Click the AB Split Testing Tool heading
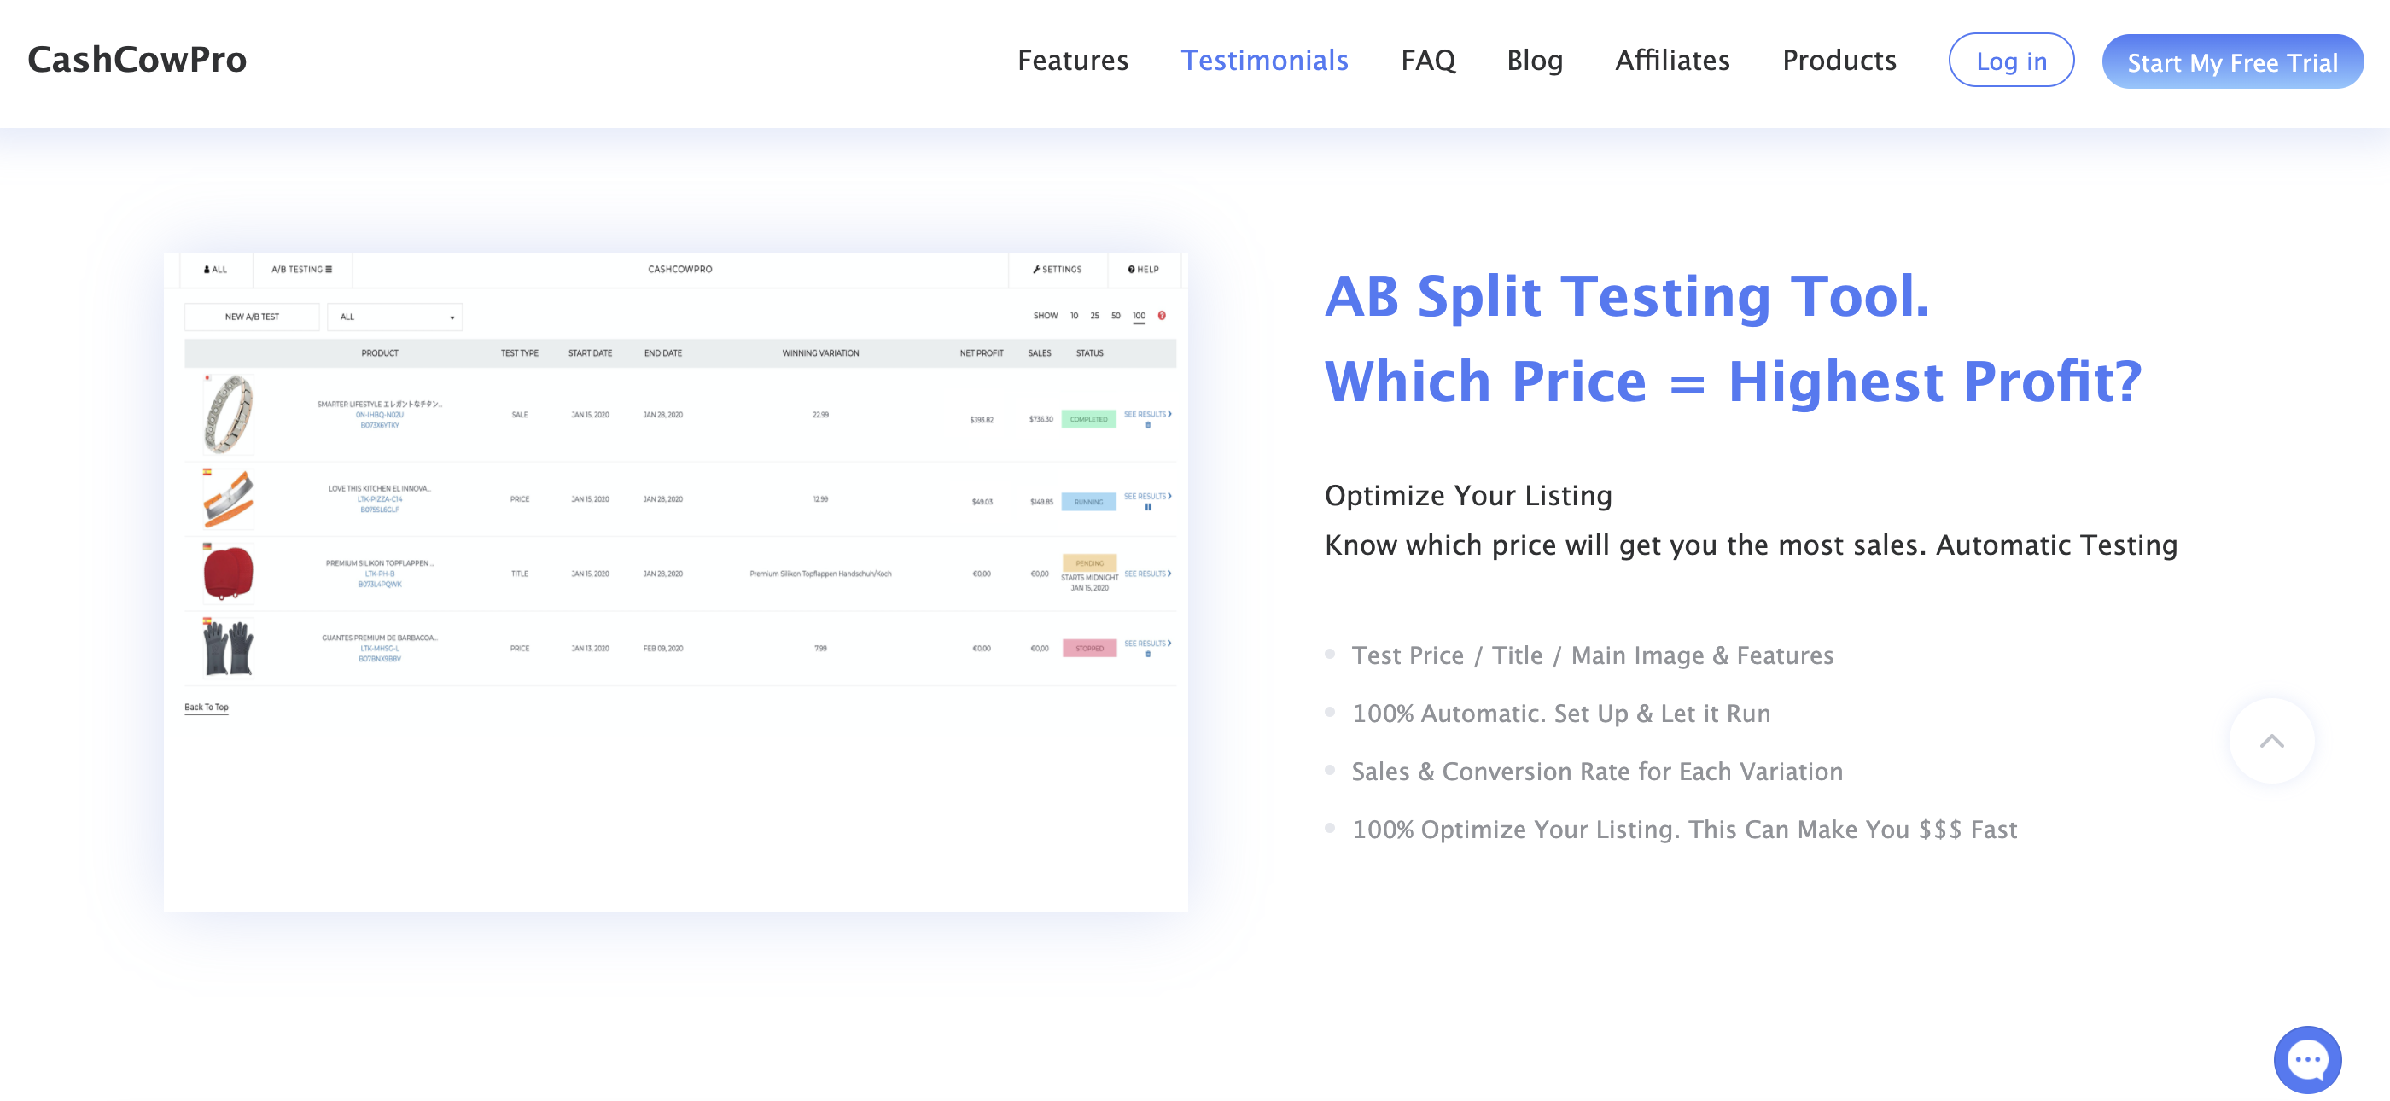This screenshot has width=2390, height=1101. tap(1628, 296)
